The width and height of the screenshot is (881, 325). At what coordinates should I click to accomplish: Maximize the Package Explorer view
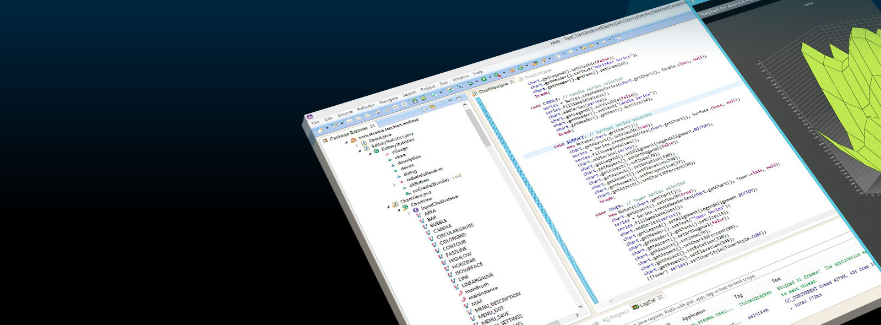[459, 98]
